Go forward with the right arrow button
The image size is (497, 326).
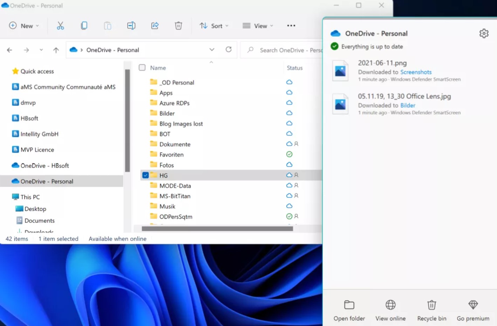26,50
